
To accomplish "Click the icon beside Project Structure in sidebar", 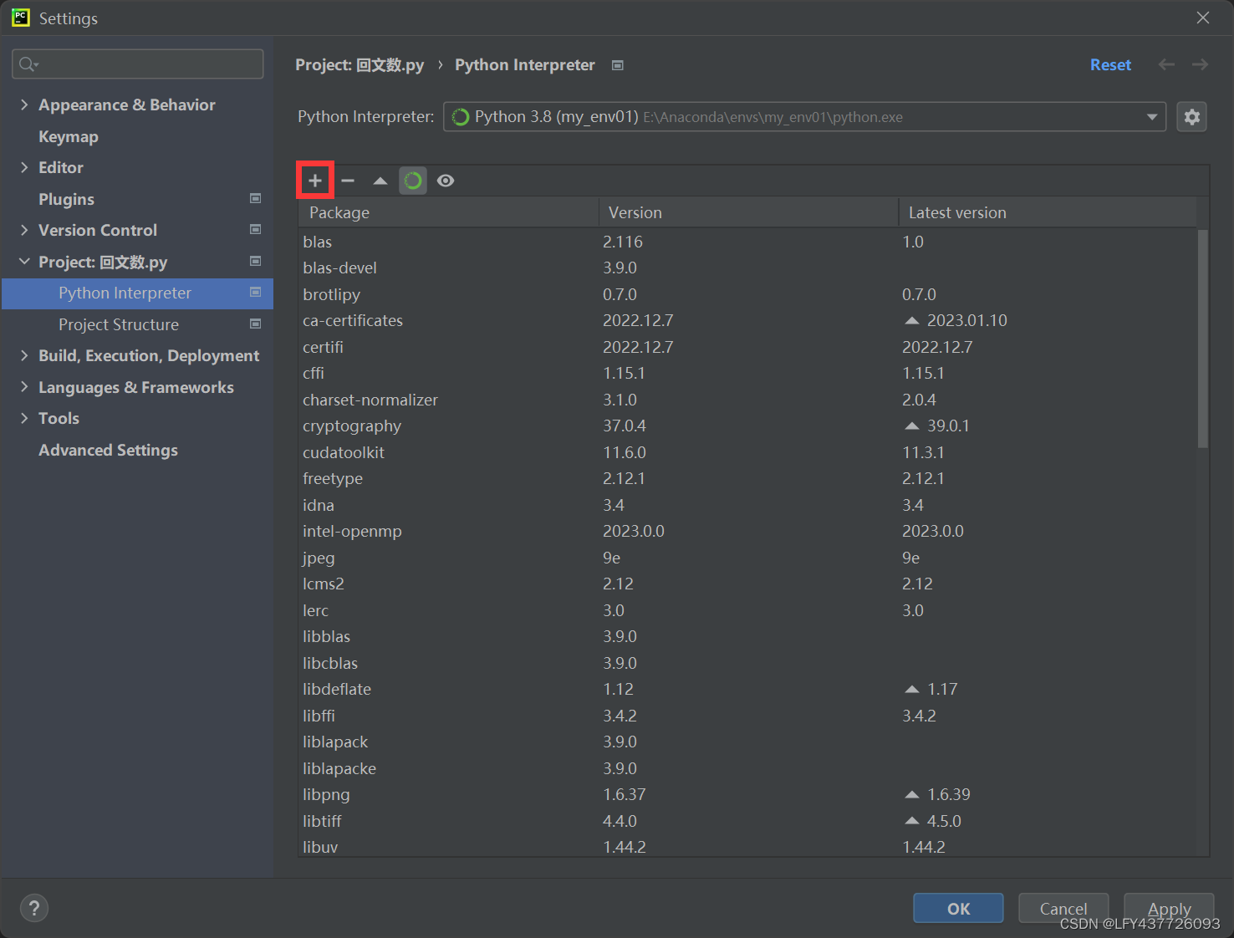I will [x=256, y=324].
